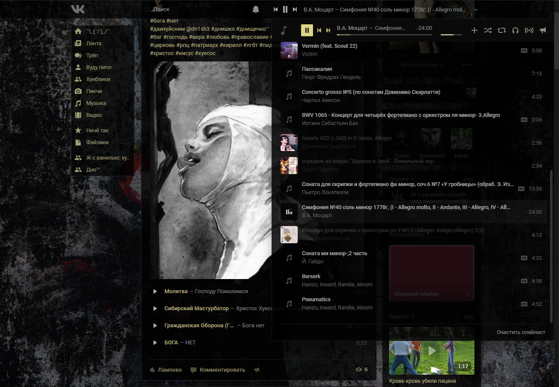Open the current track dropdown in the top bar

pyautogui.click(x=475, y=9)
